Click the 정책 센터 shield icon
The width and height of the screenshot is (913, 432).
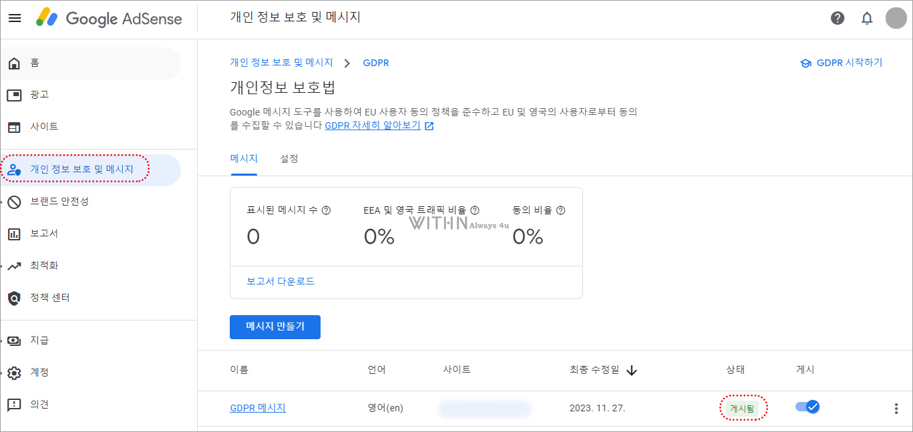coord(14,298)
